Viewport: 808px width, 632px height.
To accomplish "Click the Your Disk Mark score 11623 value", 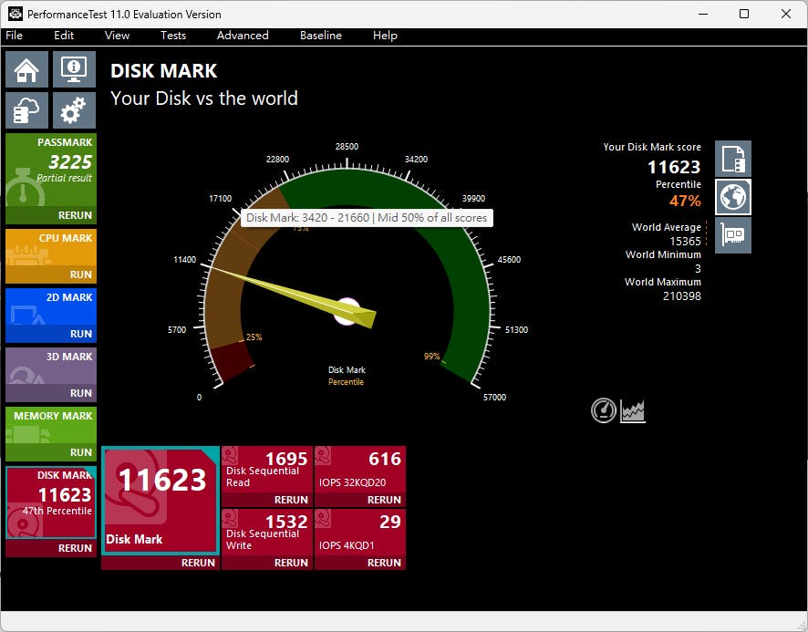I will point(674,167).
